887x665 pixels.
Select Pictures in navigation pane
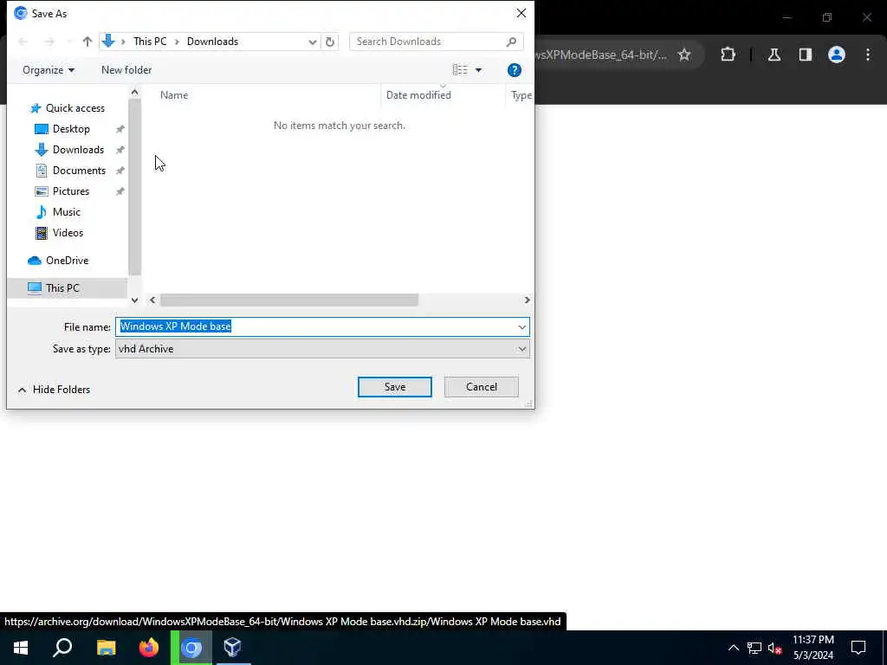point(71,191)
